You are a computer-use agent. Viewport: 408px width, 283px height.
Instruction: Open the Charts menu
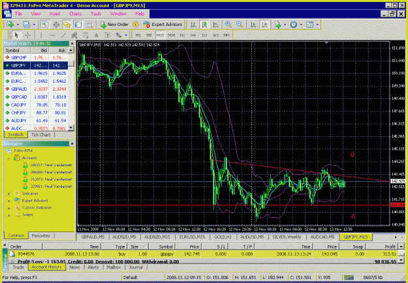click(x=76, y=14)
